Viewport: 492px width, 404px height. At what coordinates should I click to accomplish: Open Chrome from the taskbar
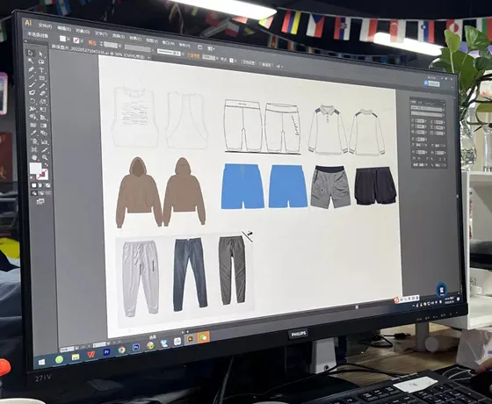[122, 350]
